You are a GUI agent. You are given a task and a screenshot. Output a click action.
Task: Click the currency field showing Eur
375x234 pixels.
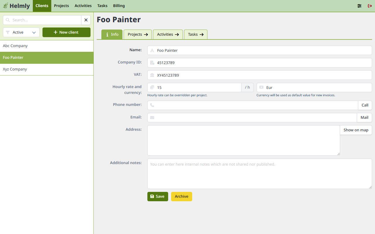coord(314,87)
